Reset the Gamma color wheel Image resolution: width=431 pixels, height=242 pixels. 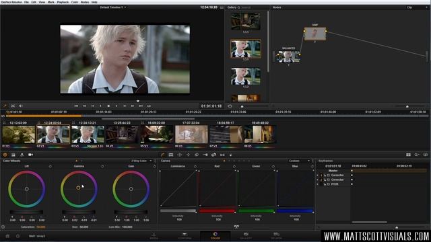coord(102,166)
